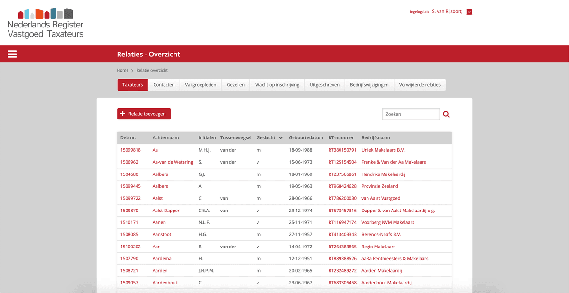Click the Relatie toevoegen button
The height and width of the screenshot is (293, 569).
[144, 114]
